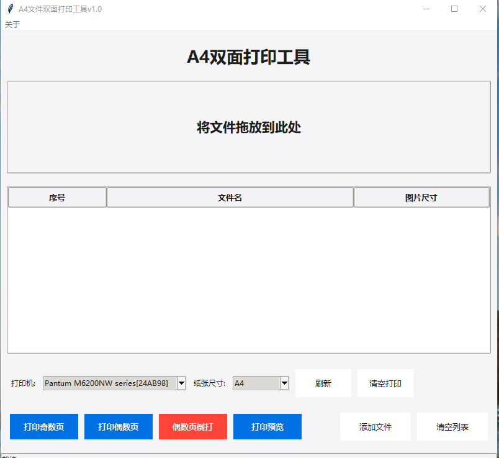The width and height of the screenshot is (499, 458).
Task: Open the 关于 menu
Action: click(11, 24)
